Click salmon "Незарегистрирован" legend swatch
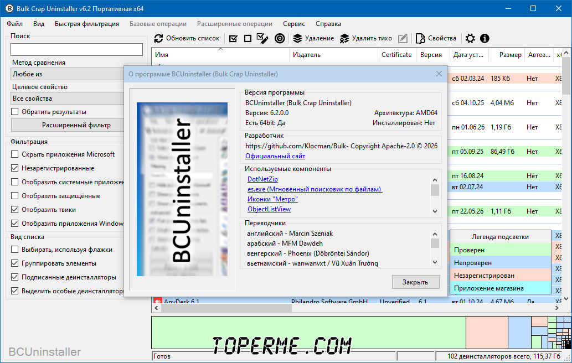The height and width of the screenshot is (363, 572). tap(500, 276)
